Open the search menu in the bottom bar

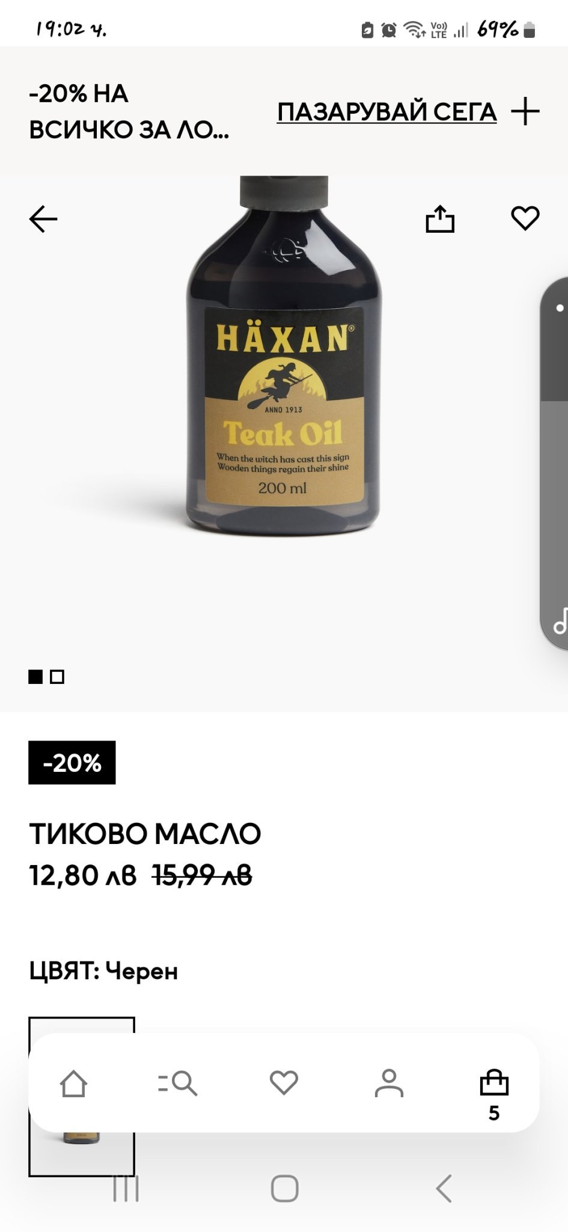tap(178, 1083)
